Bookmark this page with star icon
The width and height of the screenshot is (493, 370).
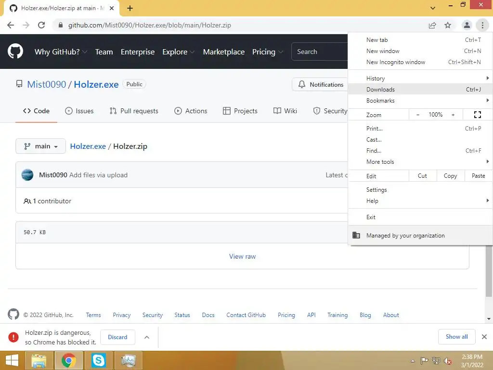coord(447,25)
